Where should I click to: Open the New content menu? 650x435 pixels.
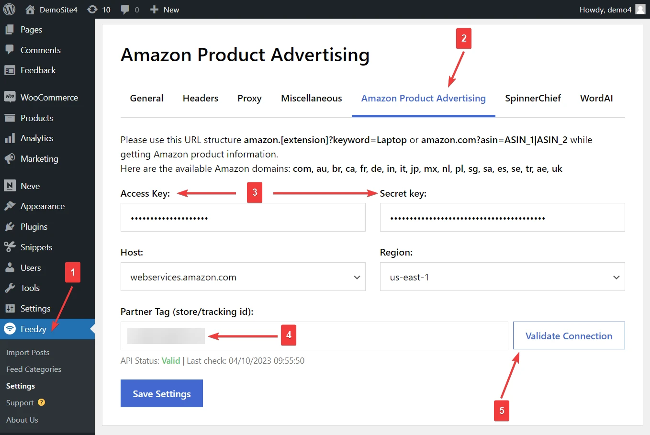[165, 10]
